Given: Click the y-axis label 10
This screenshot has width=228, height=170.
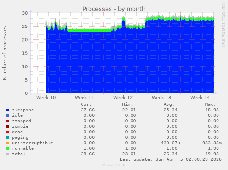Looking at the screenshot, I should click(x=25, y=66).
